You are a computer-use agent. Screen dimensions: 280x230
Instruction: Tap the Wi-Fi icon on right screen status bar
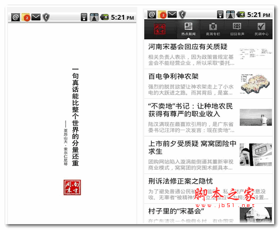(220, 14)
